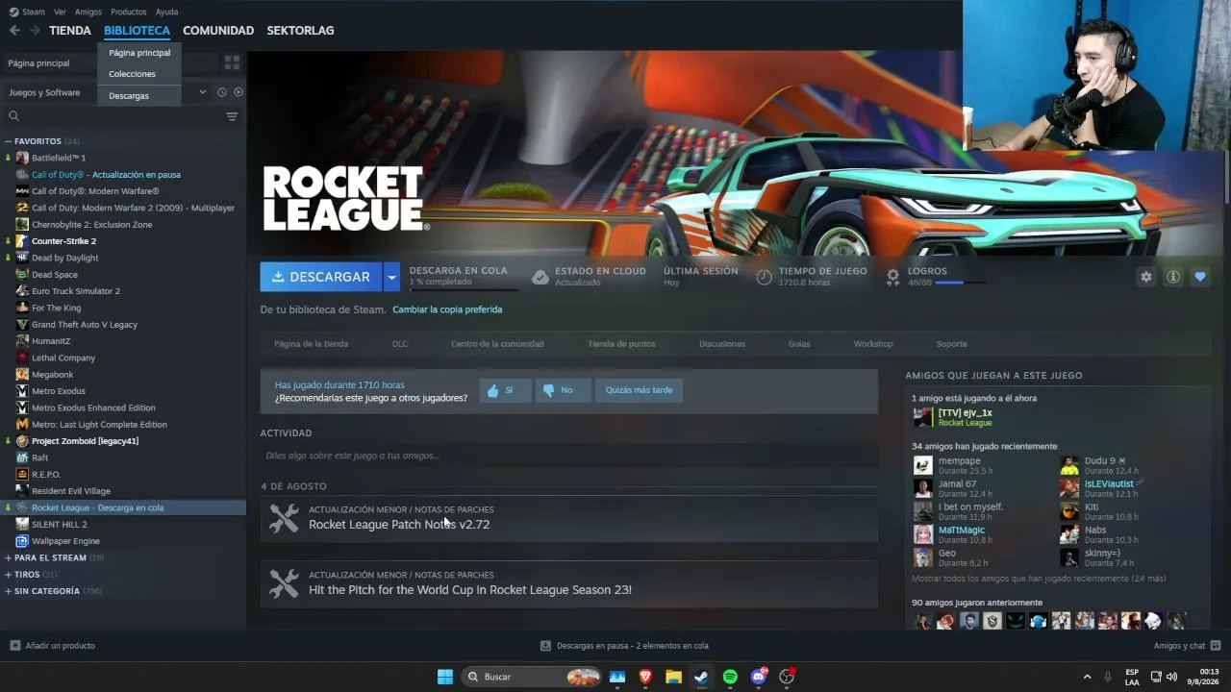This screenshot has height=692, width=1231.
Task: Click the library search magnifier icon
Action: click(x=13, y=116)
